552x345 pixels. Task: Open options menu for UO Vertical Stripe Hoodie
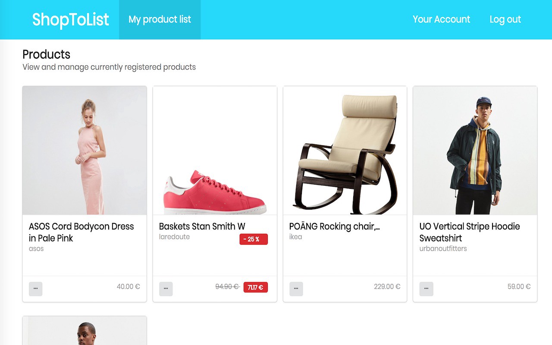[427, 289]
